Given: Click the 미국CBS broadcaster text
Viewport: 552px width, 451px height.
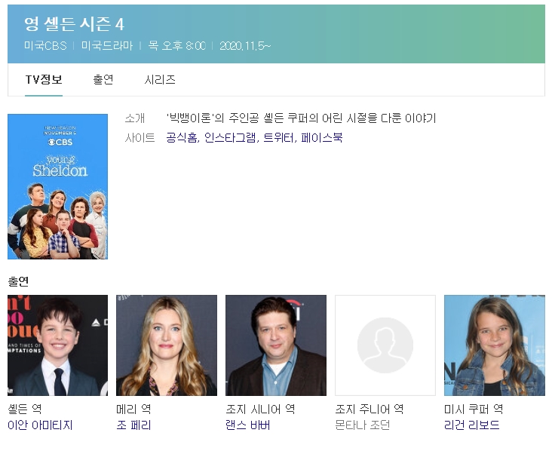Looking at the screenshot, I should pyautogui.click(x=45, y=46).
